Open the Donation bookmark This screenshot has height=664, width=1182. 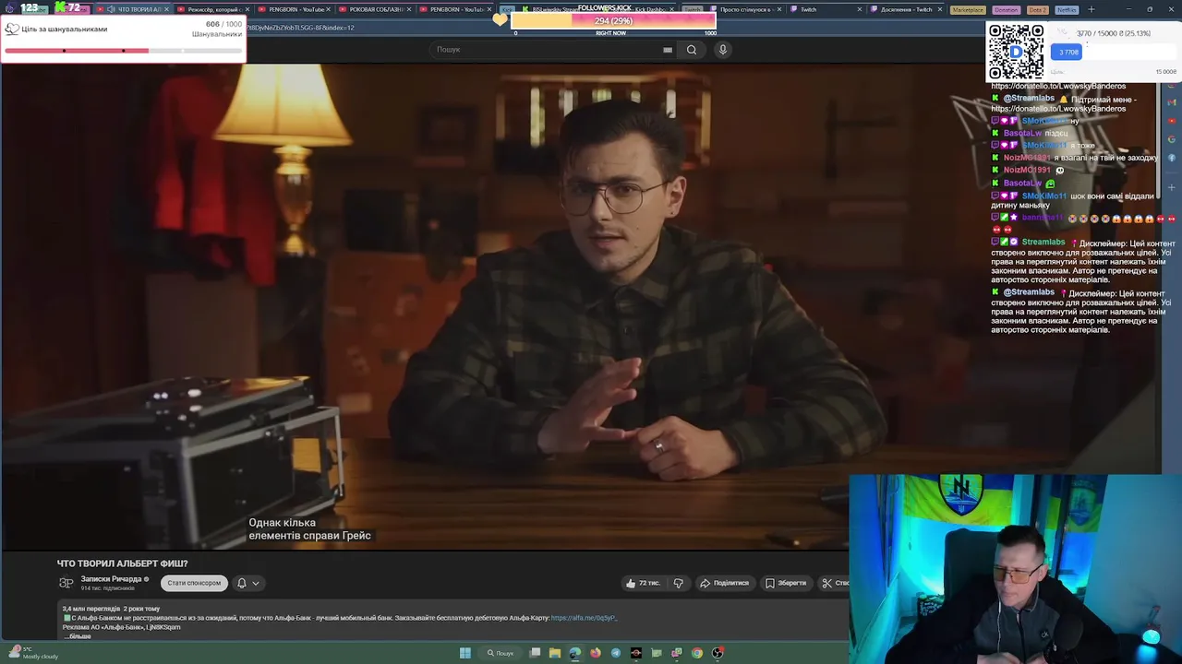click(x=1007, y=9)
